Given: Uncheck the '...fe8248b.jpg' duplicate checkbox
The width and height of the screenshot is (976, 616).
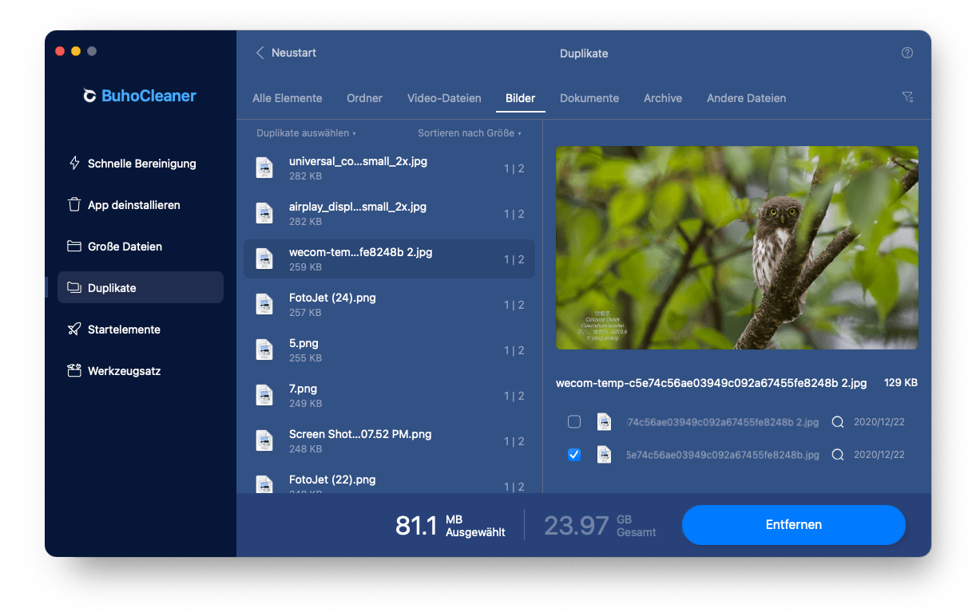Looking at the screenshot, I should (573, 455).
